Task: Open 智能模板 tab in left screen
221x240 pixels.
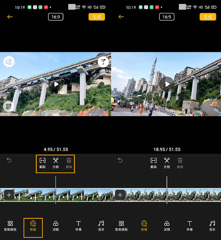Action: [10, 226]
